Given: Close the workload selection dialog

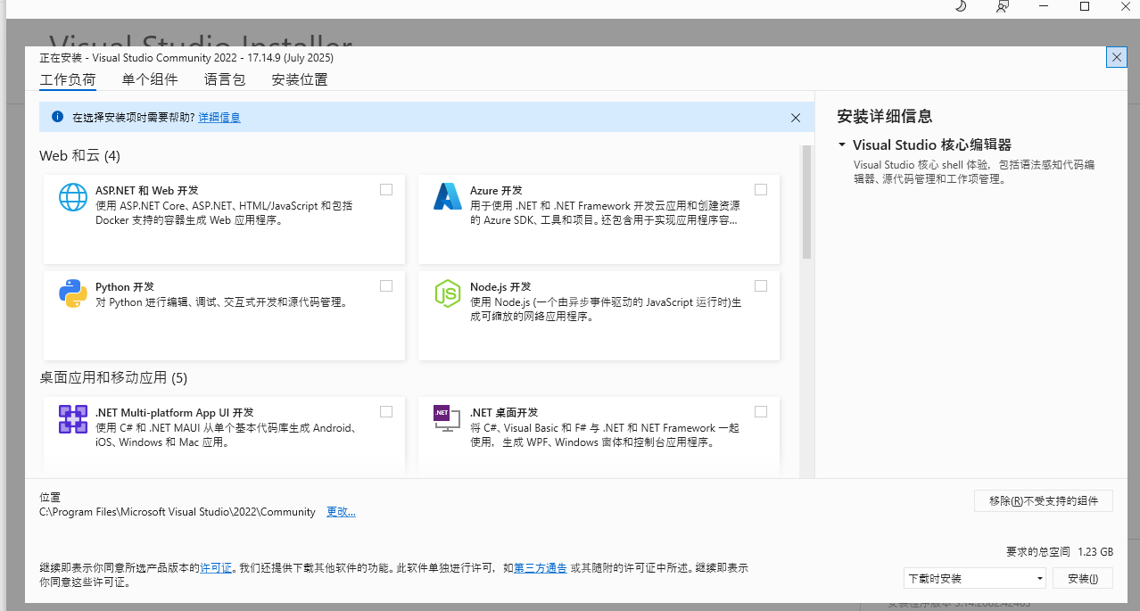Looking at the screenshot, I should point(1117,57).
